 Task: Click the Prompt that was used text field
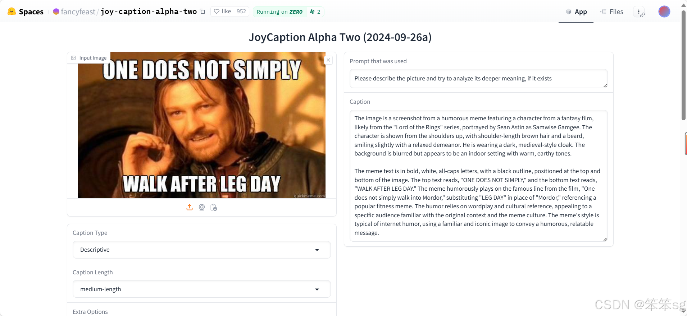(x=478, y=79)
